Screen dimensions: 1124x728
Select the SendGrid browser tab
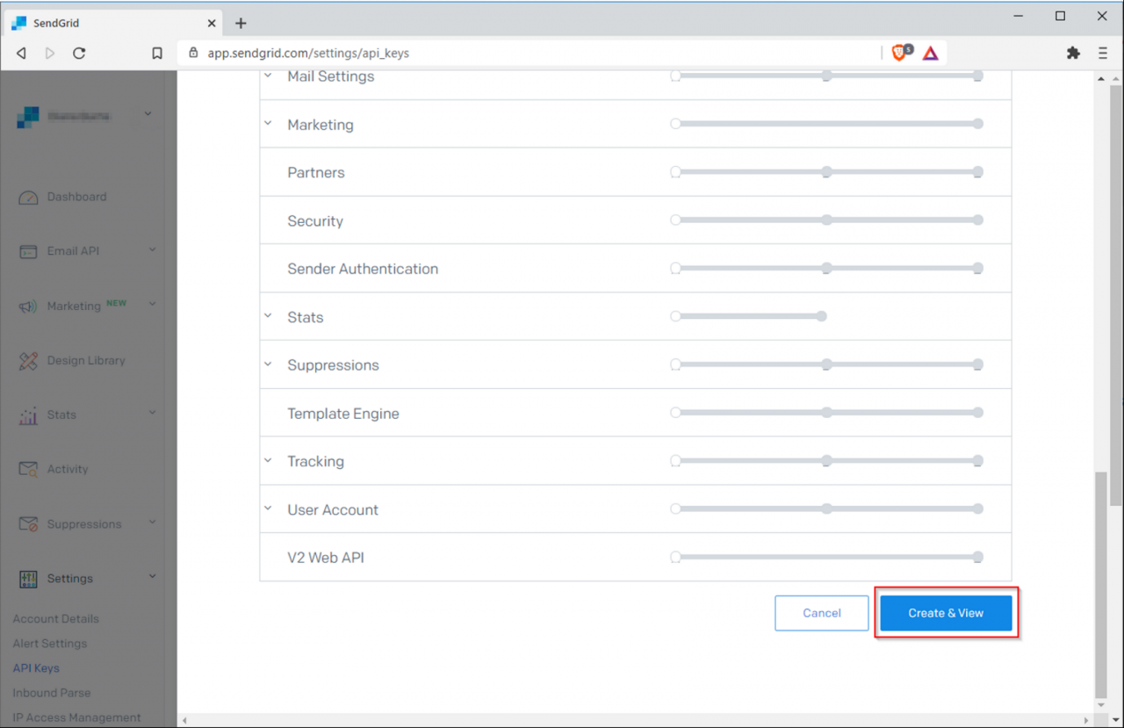114,23
